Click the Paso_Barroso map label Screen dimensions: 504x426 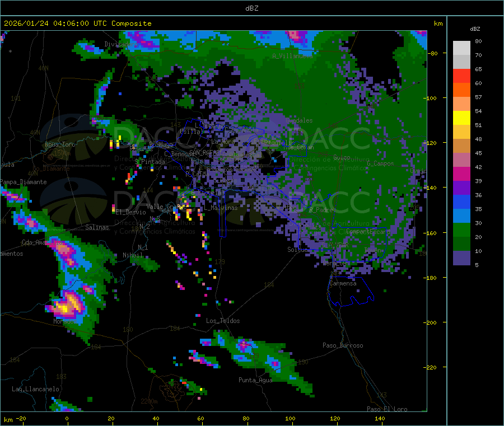343,345
